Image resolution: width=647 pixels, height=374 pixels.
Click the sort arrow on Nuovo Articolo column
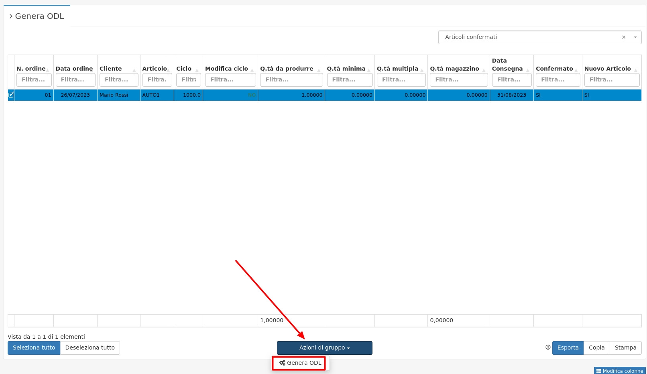pos(635,70)
